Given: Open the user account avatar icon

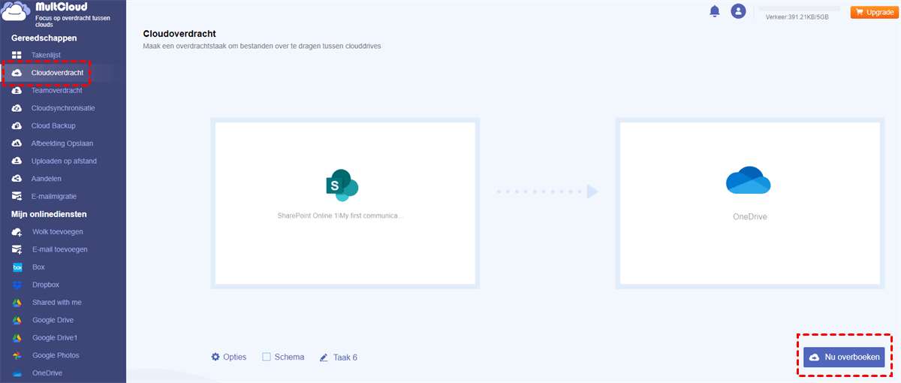Looking at the screenshot, I should tap(739, 11).
